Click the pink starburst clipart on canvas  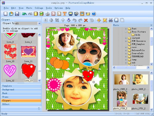pyautogui.click(x=54, y=85)
